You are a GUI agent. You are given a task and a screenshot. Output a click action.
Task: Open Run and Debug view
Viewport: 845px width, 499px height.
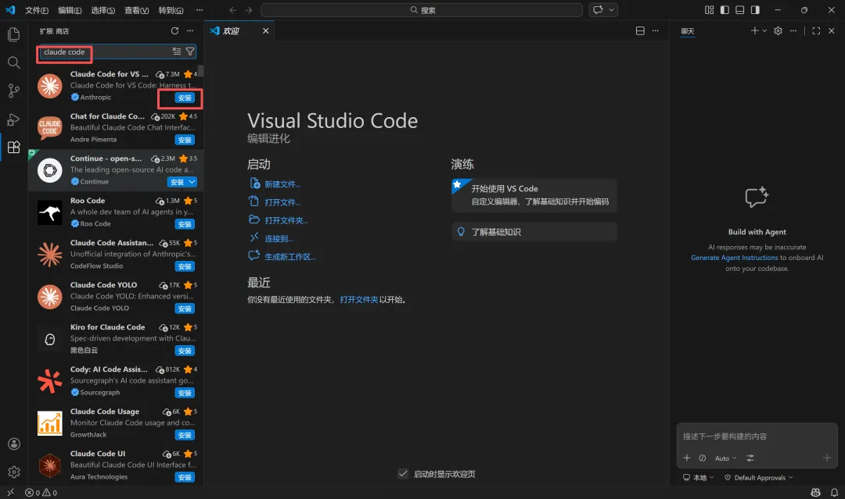[14, 119]
